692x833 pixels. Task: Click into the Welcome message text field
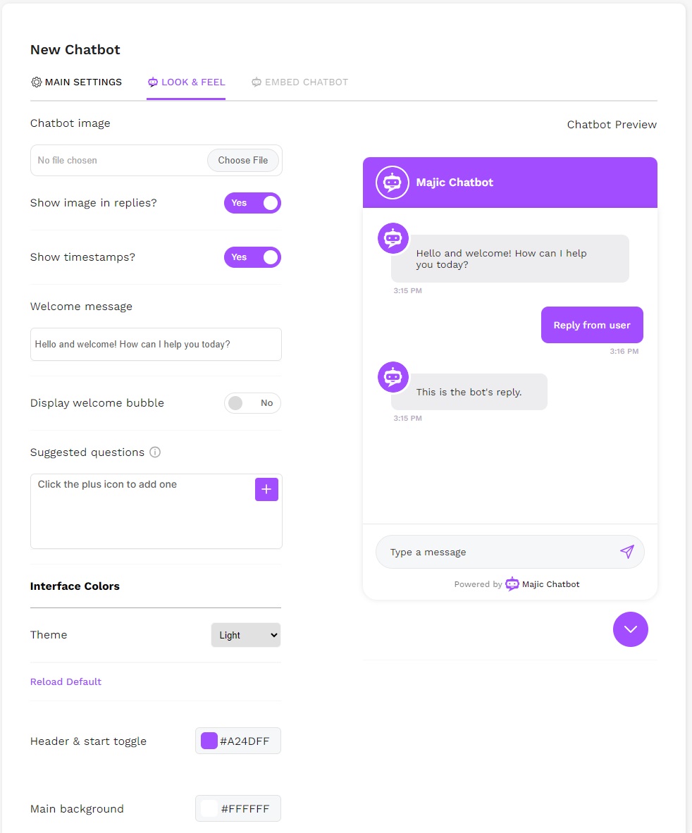[x=156, y=345]
